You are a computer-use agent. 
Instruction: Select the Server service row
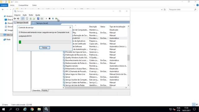68,77
